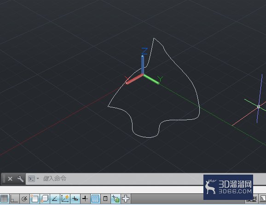Toggle 3D object snap in status bar
This screenshot has width=266, height=205.
(x=45, y=199)
